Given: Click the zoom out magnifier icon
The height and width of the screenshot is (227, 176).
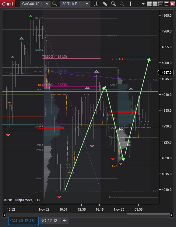Looking at the screenshot, I should 122,4.
